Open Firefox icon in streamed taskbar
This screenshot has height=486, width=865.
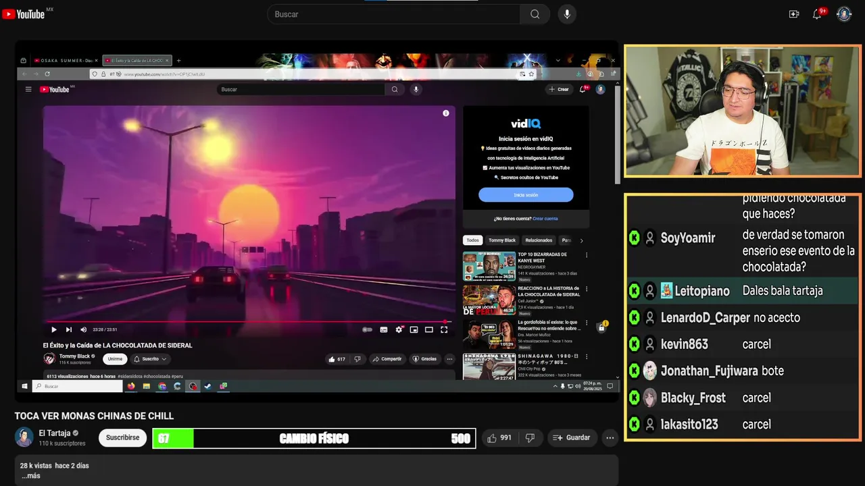(131, 386)
